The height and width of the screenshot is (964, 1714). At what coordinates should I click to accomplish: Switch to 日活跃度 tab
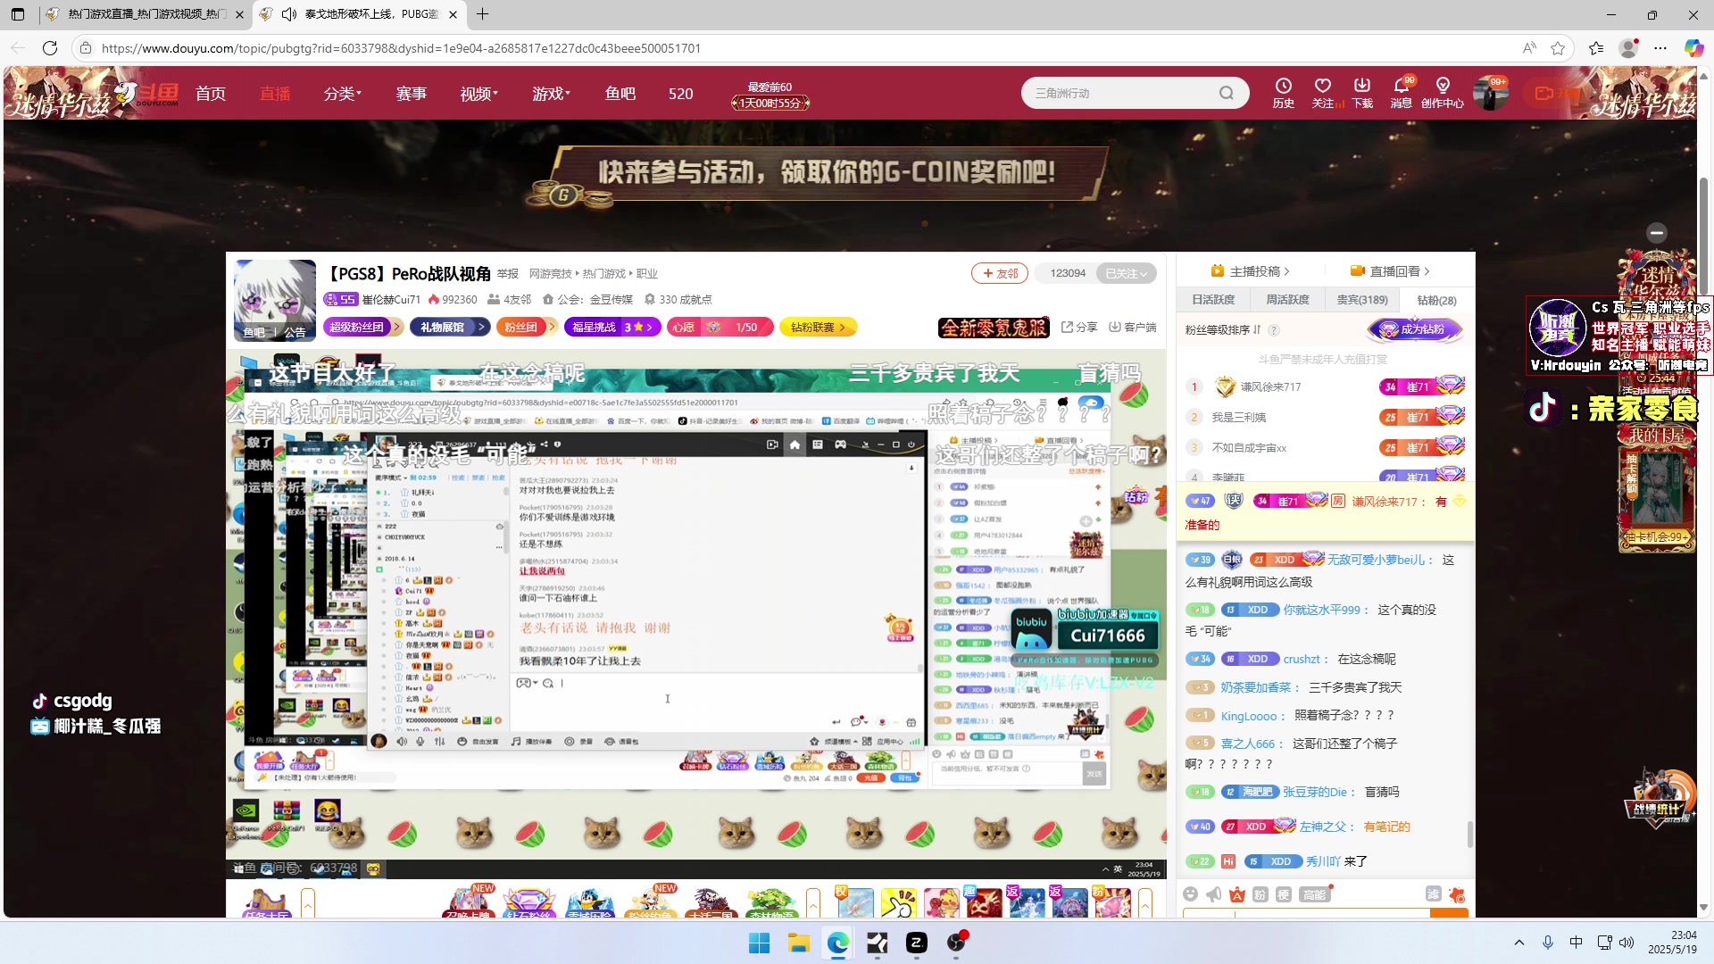pos(1213,300)
